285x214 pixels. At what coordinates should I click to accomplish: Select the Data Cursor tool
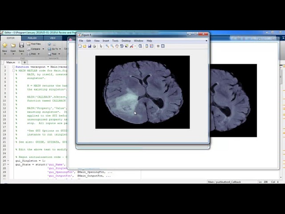point(126,46)
